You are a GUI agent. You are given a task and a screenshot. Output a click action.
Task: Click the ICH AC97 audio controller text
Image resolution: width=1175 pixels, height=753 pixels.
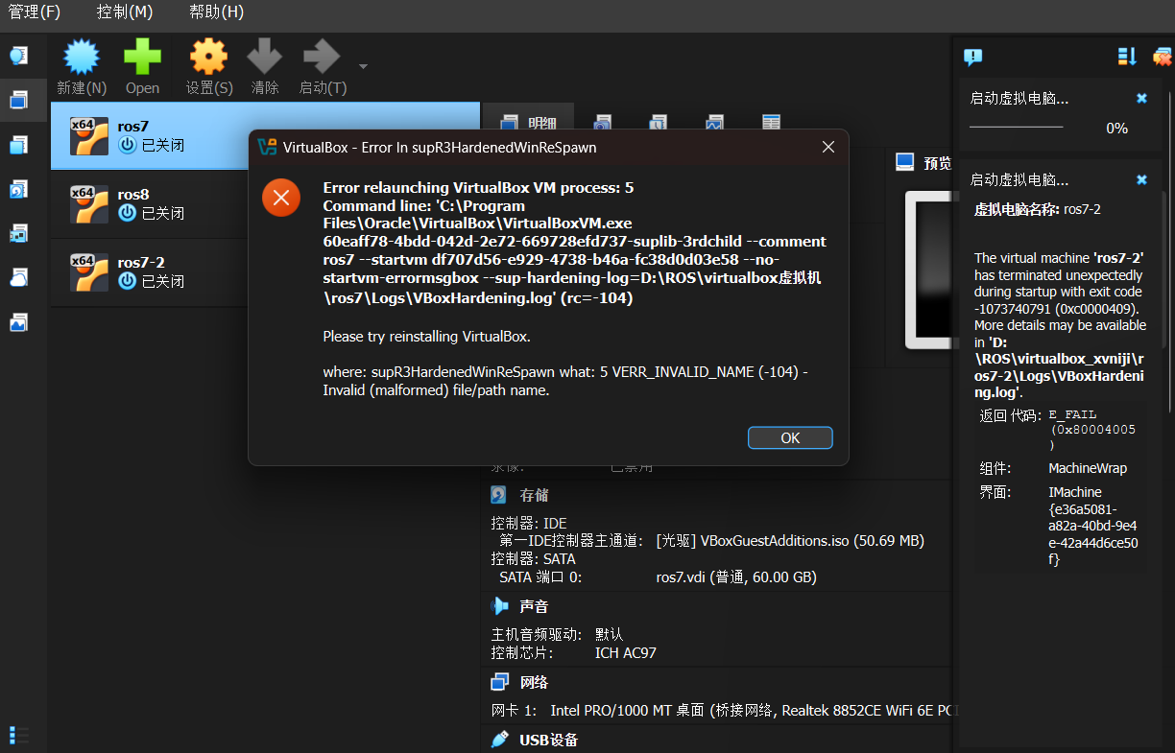click(626, 652)
